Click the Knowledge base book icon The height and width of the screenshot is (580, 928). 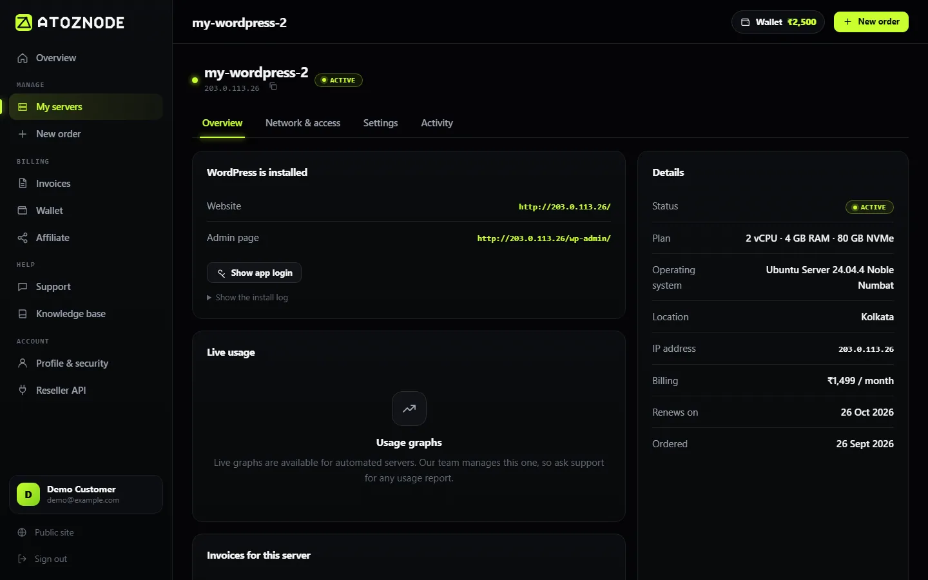pos(23,314)
